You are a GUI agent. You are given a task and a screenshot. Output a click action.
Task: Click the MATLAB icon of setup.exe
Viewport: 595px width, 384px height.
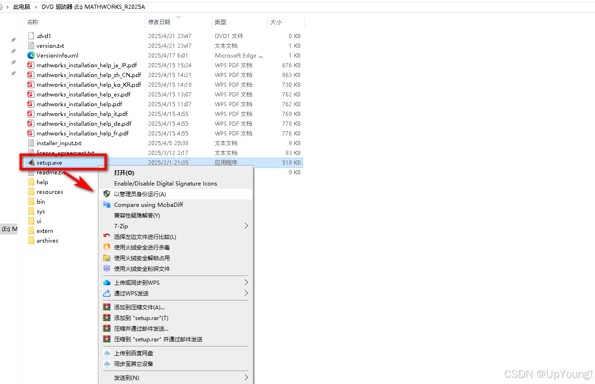click(31, 163)
